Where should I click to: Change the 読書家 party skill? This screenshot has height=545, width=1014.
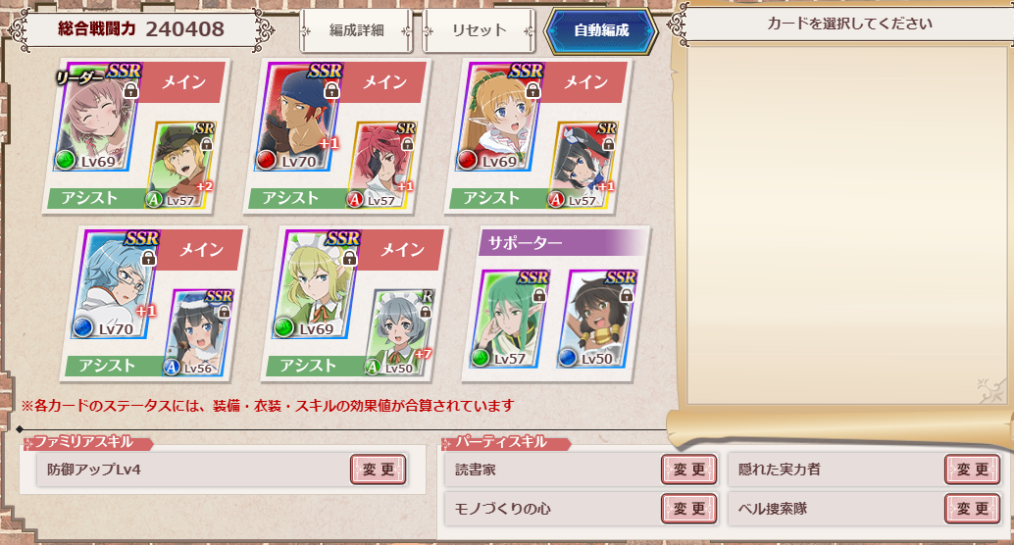(x=688, y=470)
